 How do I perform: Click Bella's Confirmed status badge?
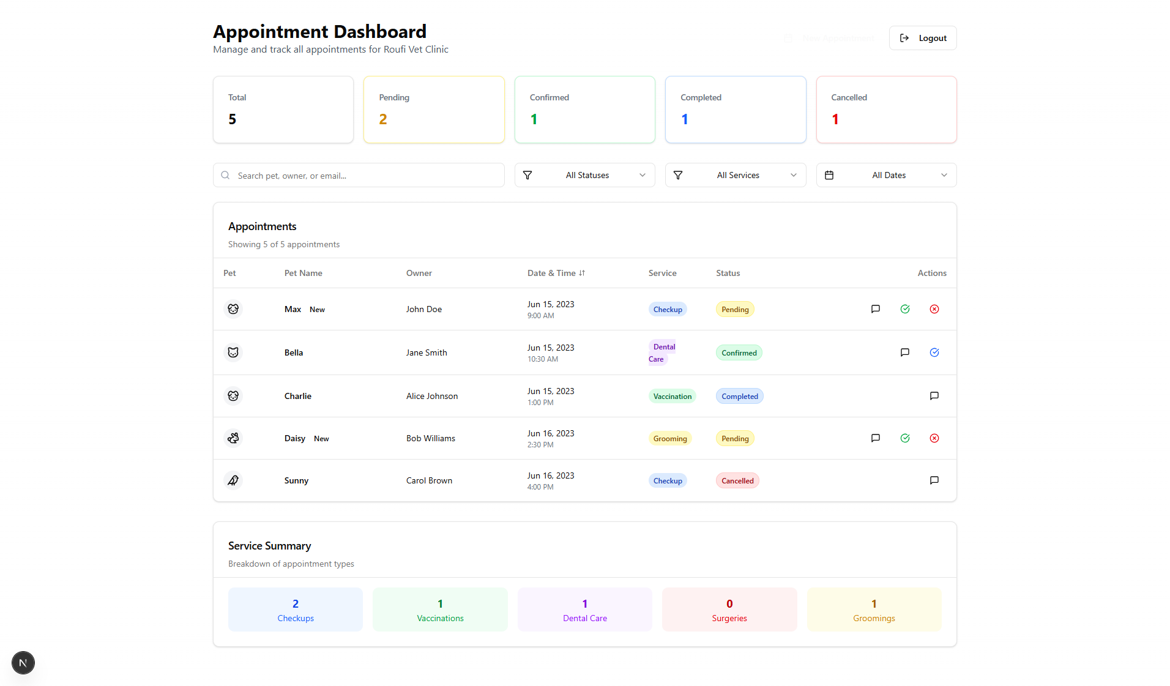coord(739,353)
